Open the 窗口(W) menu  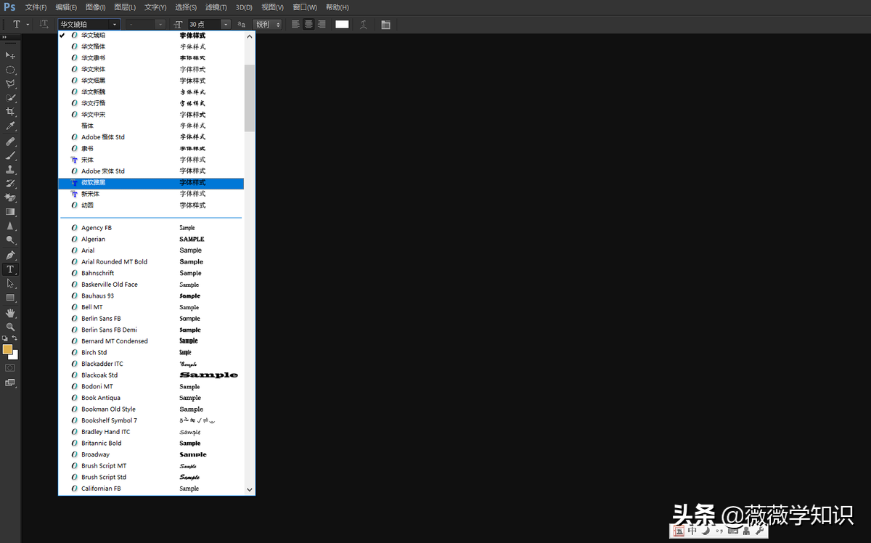pyautogui.click(x=306, y=7)
